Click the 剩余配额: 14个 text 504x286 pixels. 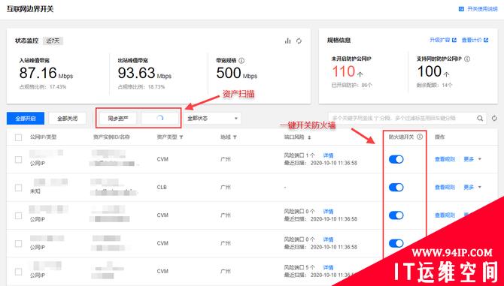pyautogui.click(x=435, y=86)
